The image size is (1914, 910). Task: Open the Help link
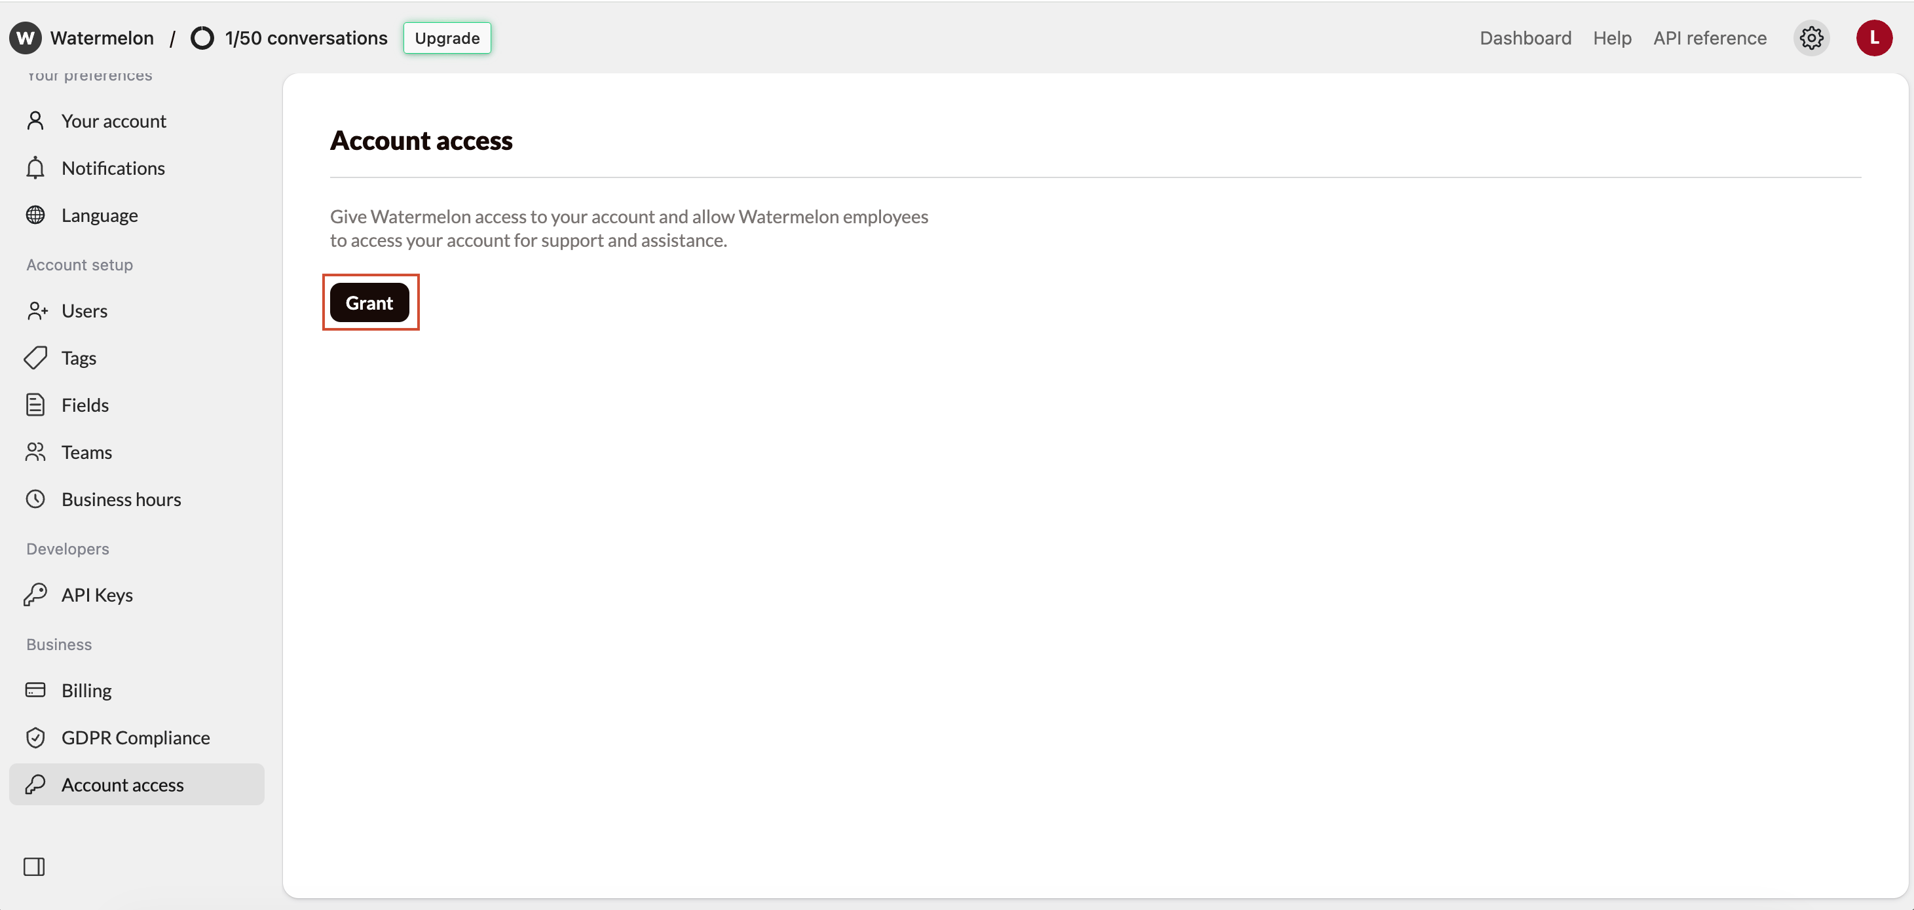coord(1612,38)
